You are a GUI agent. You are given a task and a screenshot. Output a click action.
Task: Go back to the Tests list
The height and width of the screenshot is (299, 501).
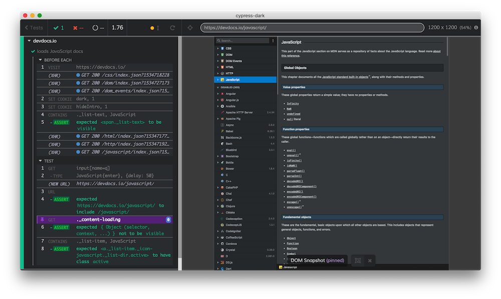34,27
